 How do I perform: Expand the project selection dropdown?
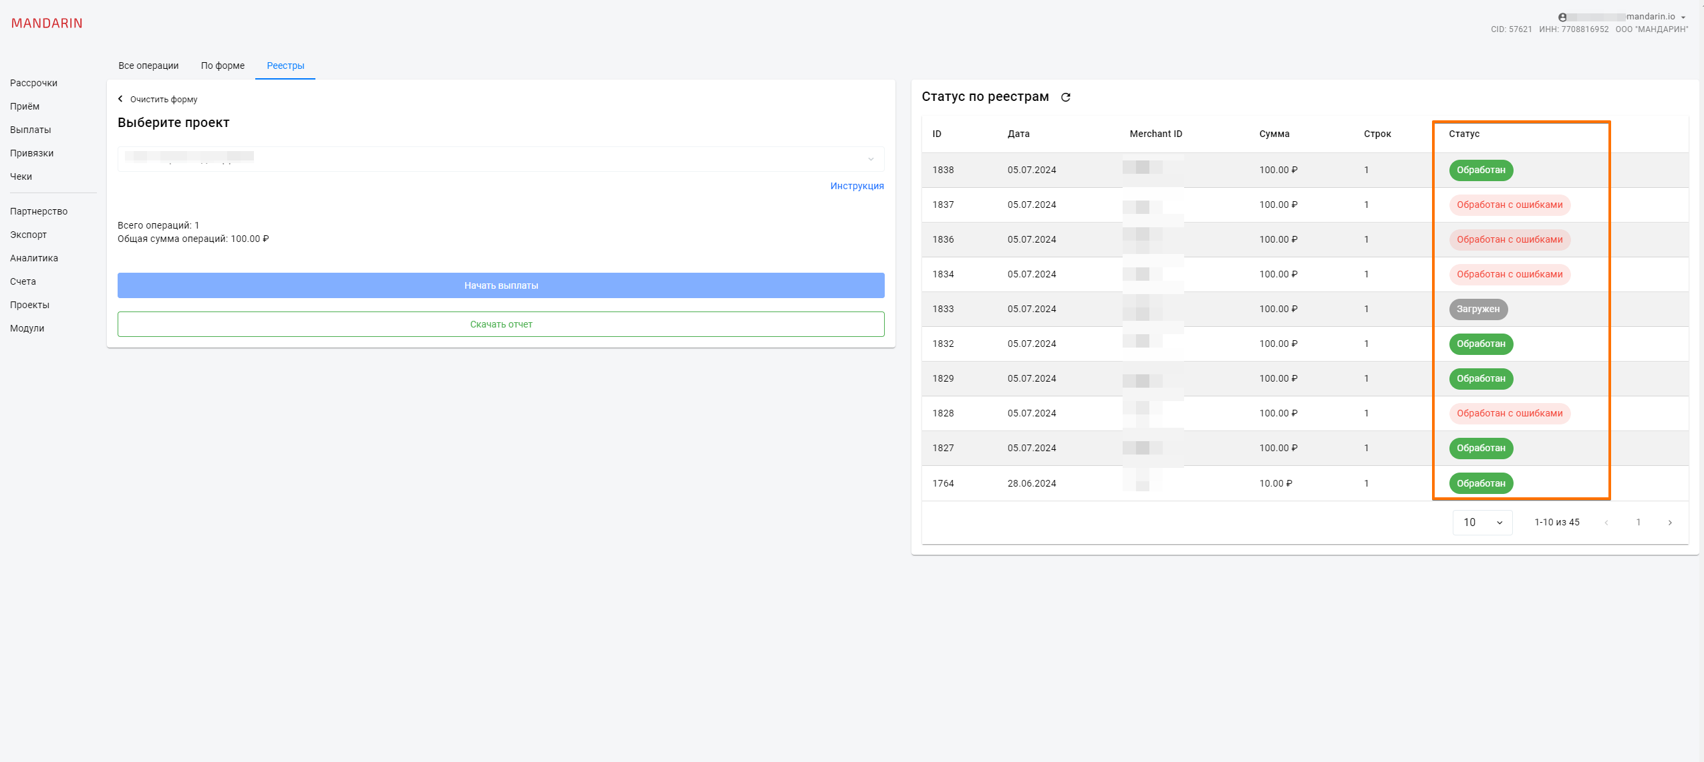pyautogui.click(x=870, y=159)
